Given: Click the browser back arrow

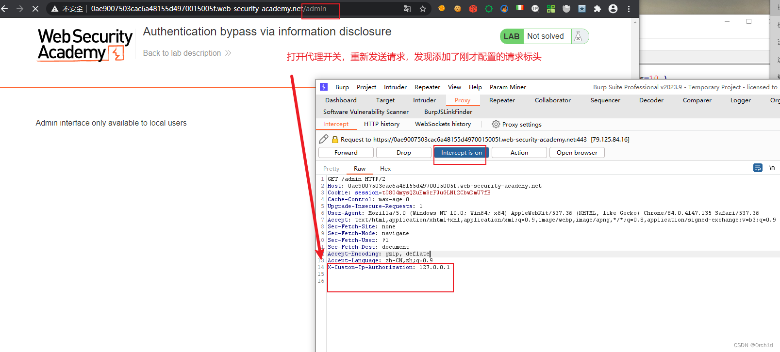Looking at the screenshot, I should tap(5, 9).
